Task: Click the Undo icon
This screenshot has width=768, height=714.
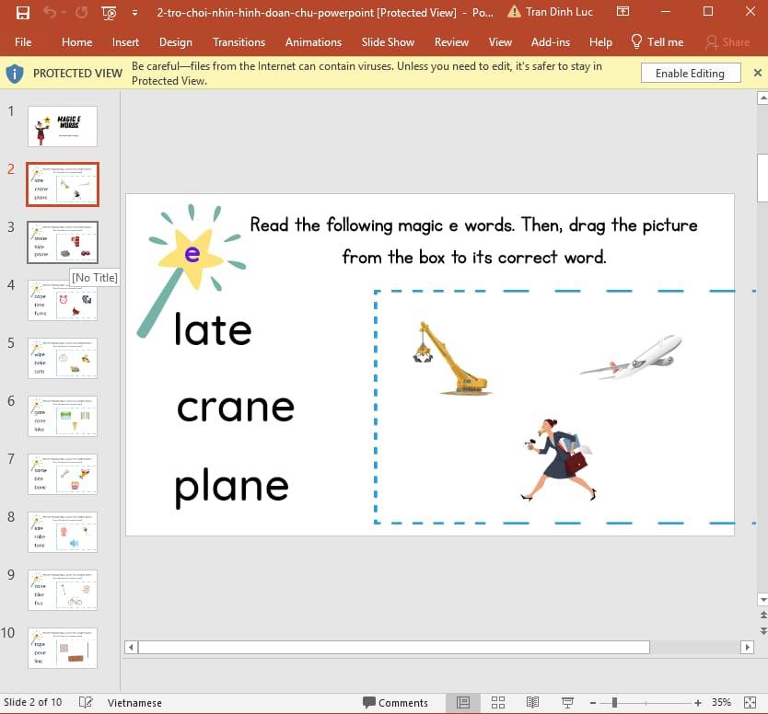Action: (53, 11)
